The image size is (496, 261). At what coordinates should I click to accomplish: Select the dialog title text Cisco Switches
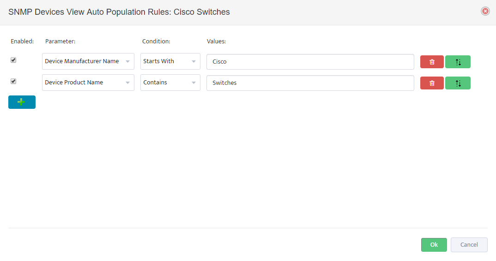(201, 12)
